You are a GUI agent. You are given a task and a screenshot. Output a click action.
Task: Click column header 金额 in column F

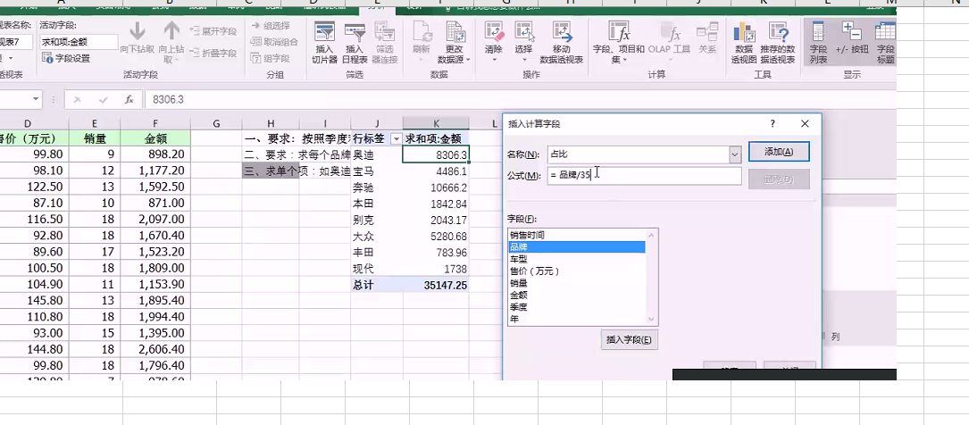coord(155,139)
